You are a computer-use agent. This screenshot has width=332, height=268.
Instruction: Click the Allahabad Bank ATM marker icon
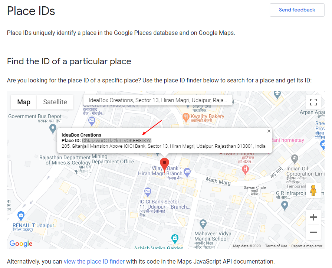point(92,122)
